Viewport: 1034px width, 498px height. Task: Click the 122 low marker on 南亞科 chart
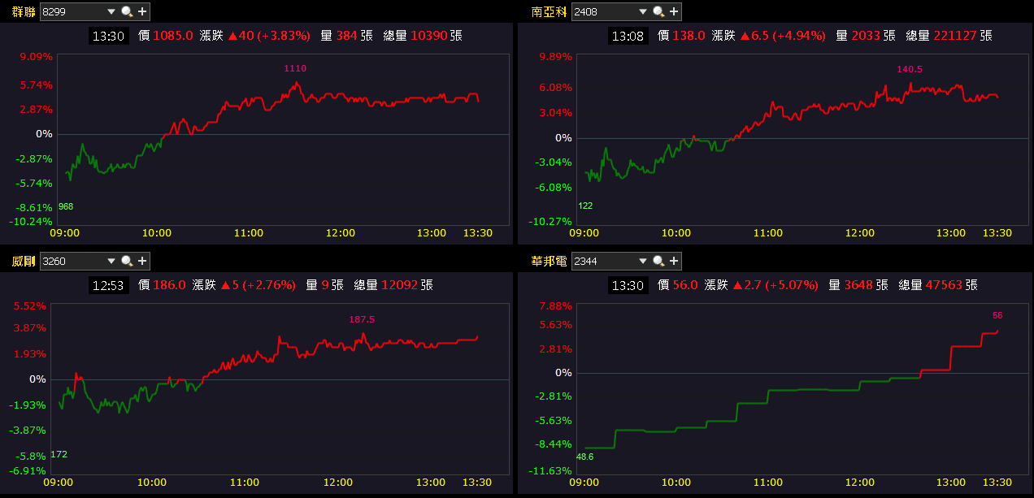[x=585, y=206]
